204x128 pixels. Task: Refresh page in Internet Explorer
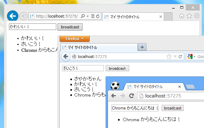pyautogui.click(x=98, y=16)
